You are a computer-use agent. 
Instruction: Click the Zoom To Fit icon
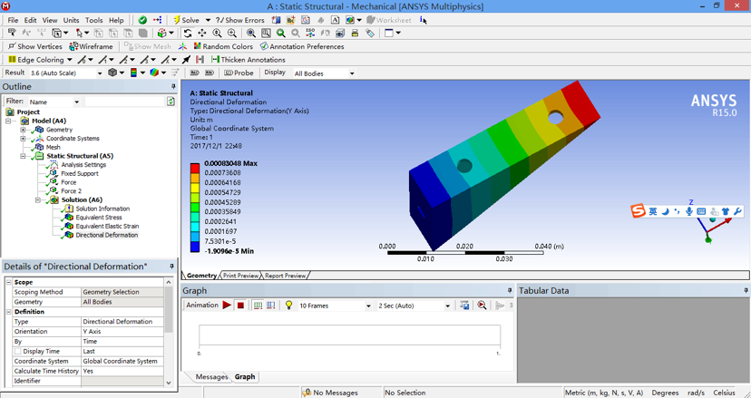point(251,33)
